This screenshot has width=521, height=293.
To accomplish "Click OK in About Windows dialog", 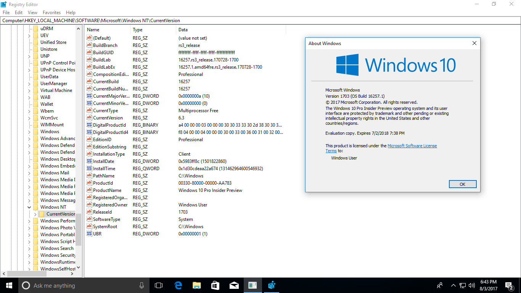I will pyautogui.click(x=463, y=184).
